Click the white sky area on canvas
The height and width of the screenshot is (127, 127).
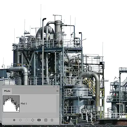(106, 21)
